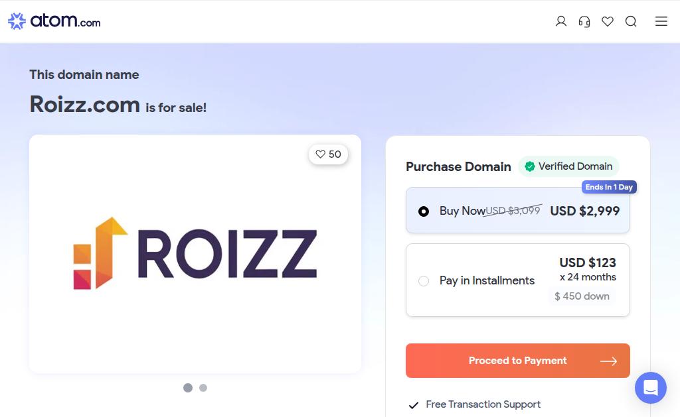The image size is (680, 417).
Task: Click the arrow on Proceed to Payment
Action: (x=608, y=361)
